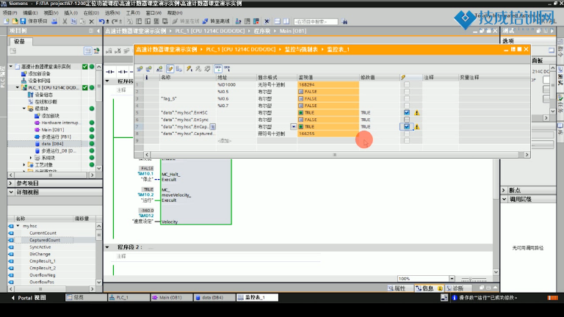Click the insert row icon in watch table toolbar
564x317 pixels.
pos(140,69)
